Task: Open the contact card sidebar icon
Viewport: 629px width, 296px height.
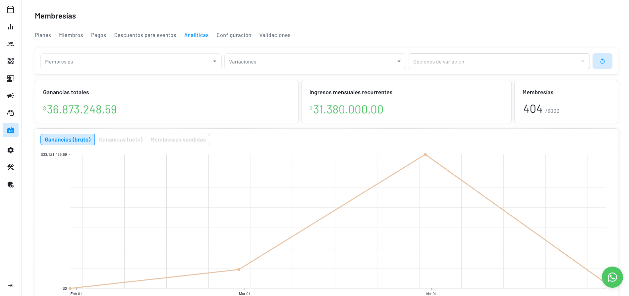Action: (x=11, y=78)
